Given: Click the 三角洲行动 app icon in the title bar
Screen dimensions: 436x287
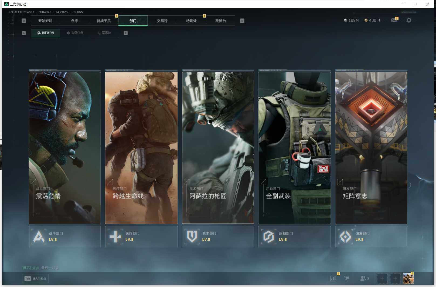Looking at the screenshot, I should pyautogui.click(x=6, y=4).
